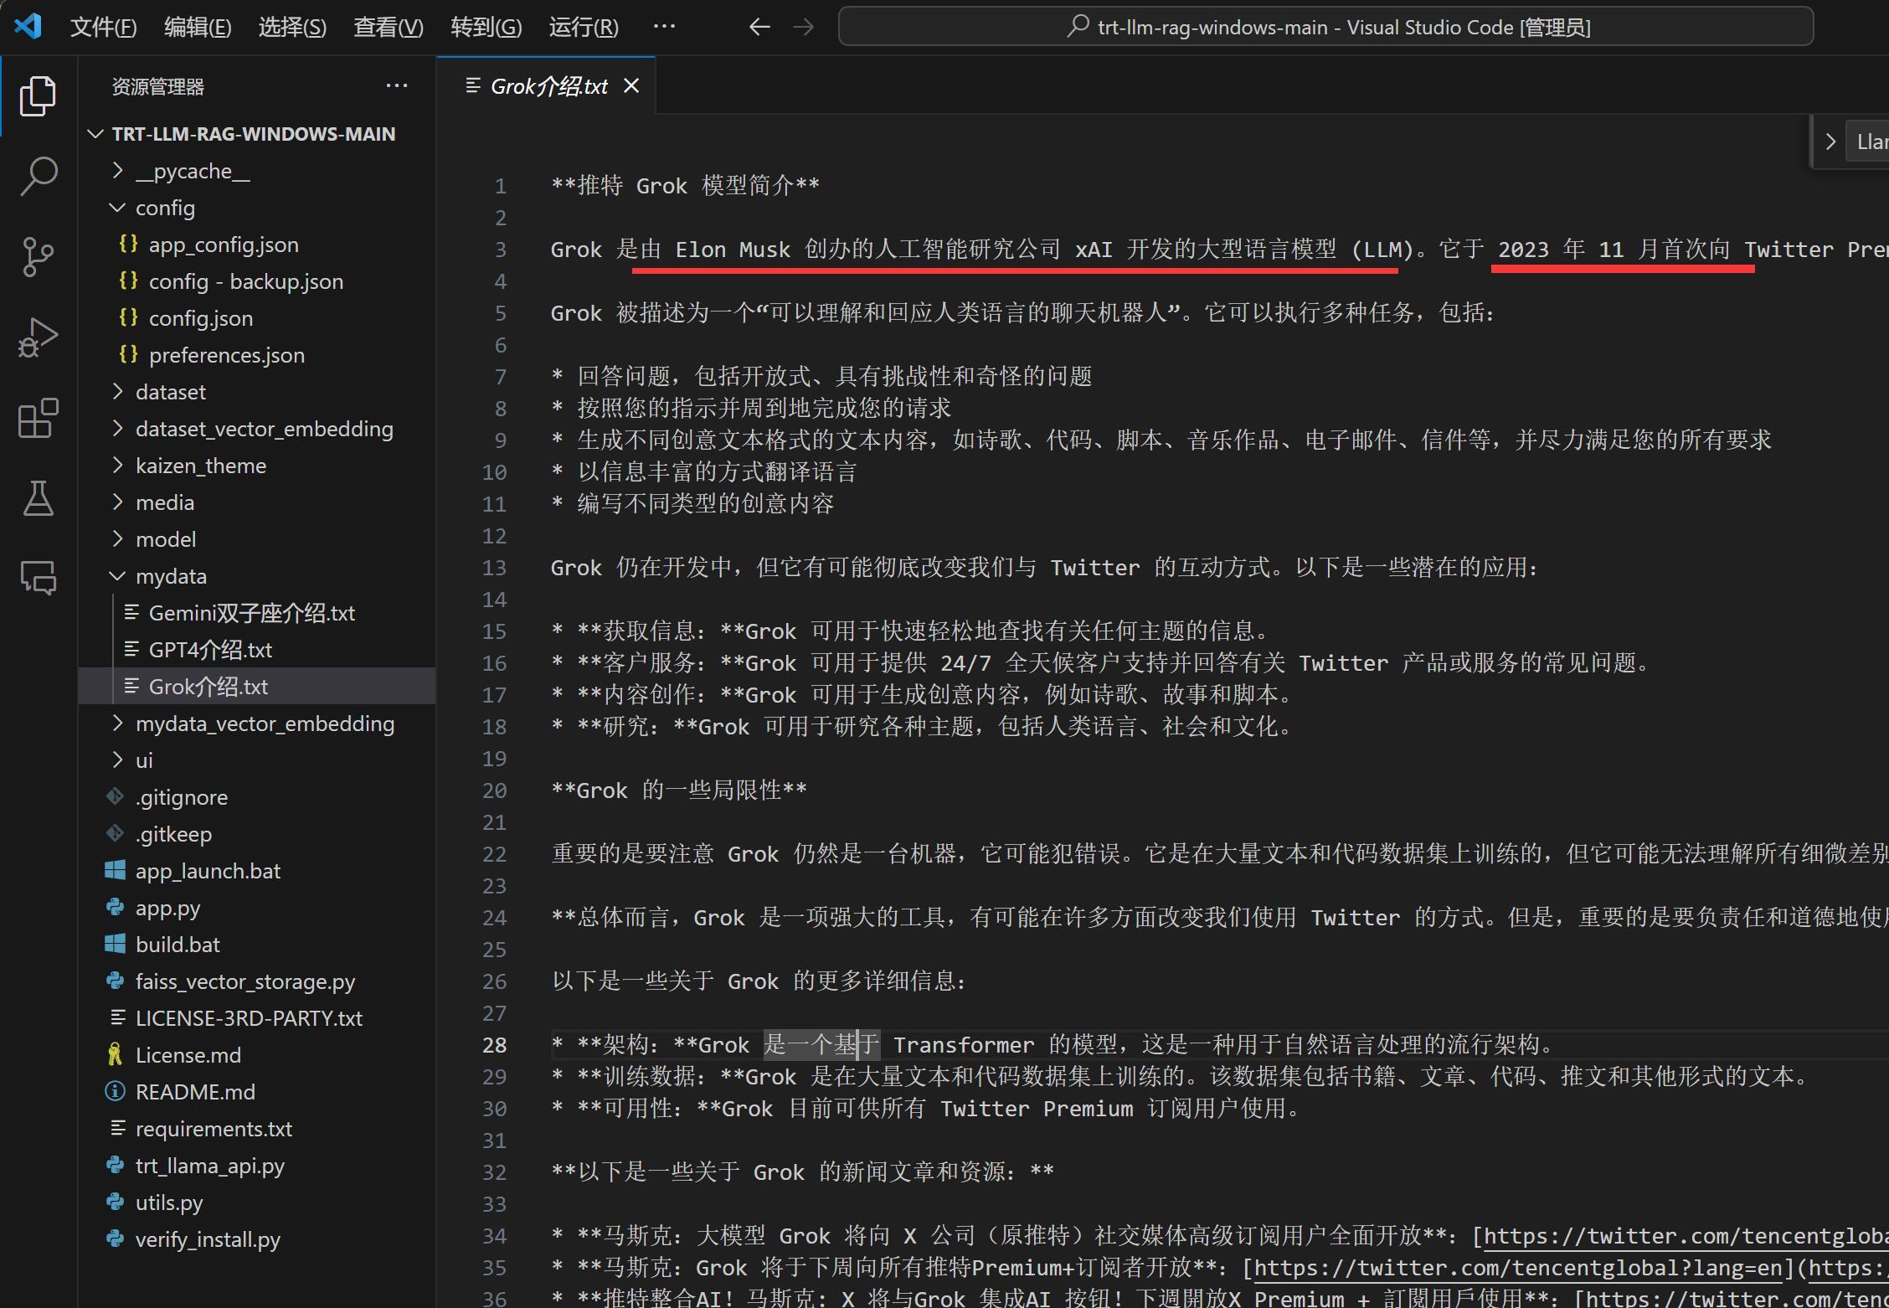Open the 编辑(E) menu

198,27
